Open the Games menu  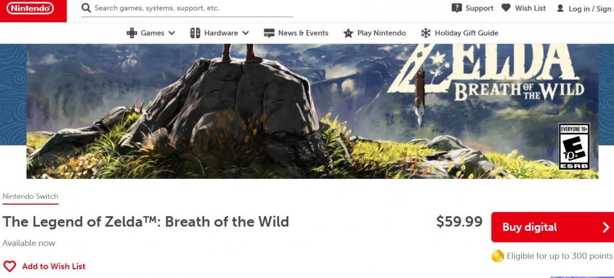click(152, 33)
